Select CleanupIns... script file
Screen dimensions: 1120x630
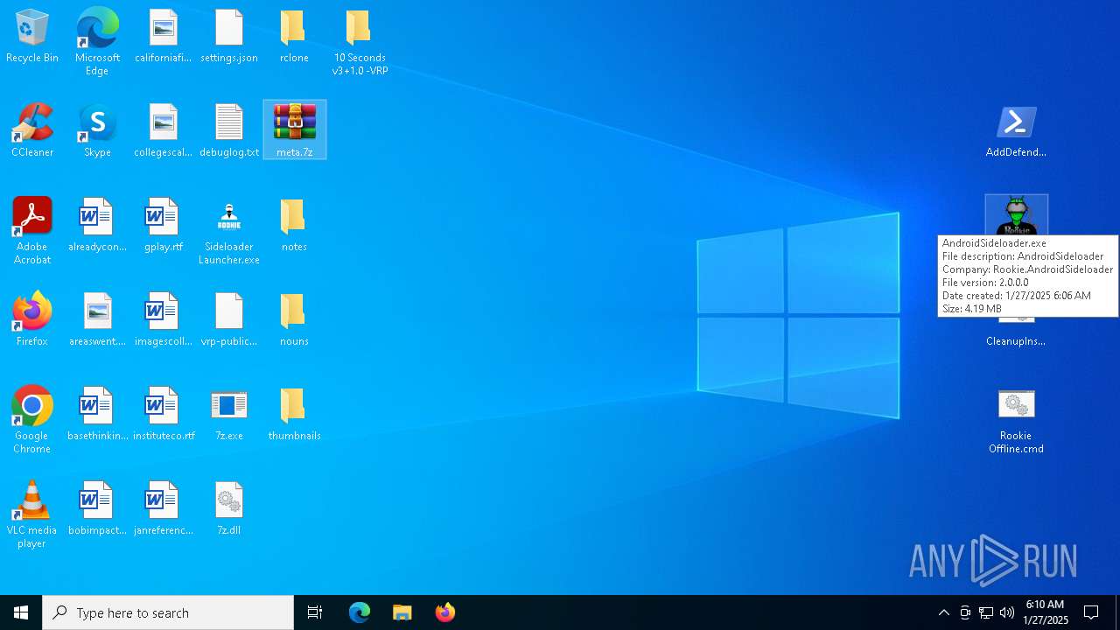click(1016, 332)
